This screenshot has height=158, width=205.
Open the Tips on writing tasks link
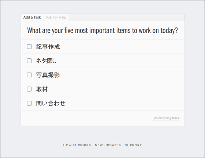click(165, 118)
